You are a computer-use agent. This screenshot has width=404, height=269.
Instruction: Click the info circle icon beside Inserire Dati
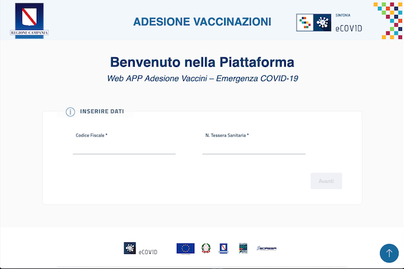pos(70,112)
